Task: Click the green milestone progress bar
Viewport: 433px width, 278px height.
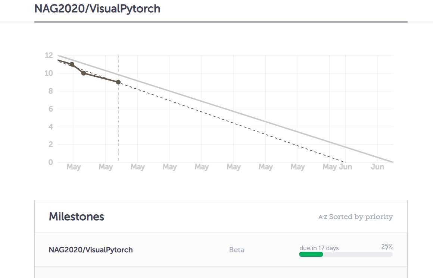Action: (311, 254)
